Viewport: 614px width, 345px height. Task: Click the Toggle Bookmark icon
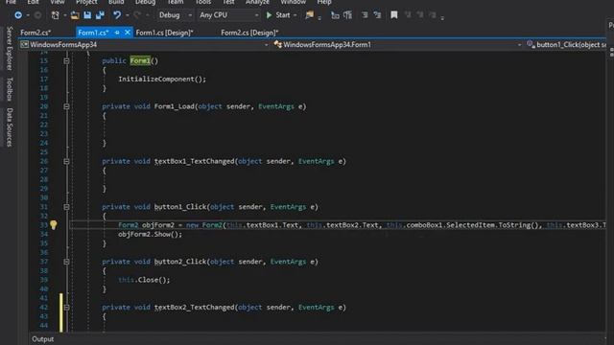click(394, 15)
